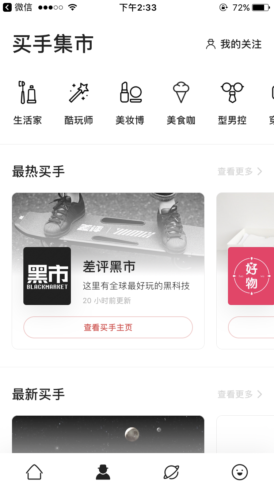Open the 型男控 glasses and tie icon

(232, 92)
